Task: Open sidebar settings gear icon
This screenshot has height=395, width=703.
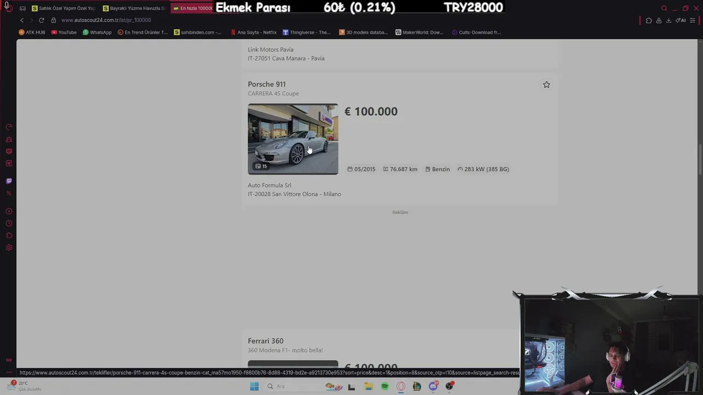Action: pos(9,247)
